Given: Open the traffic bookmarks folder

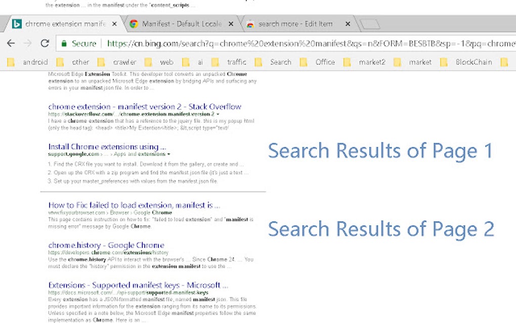Looking at the screenshot, I should pyautogui.click(x=229, y=62).
